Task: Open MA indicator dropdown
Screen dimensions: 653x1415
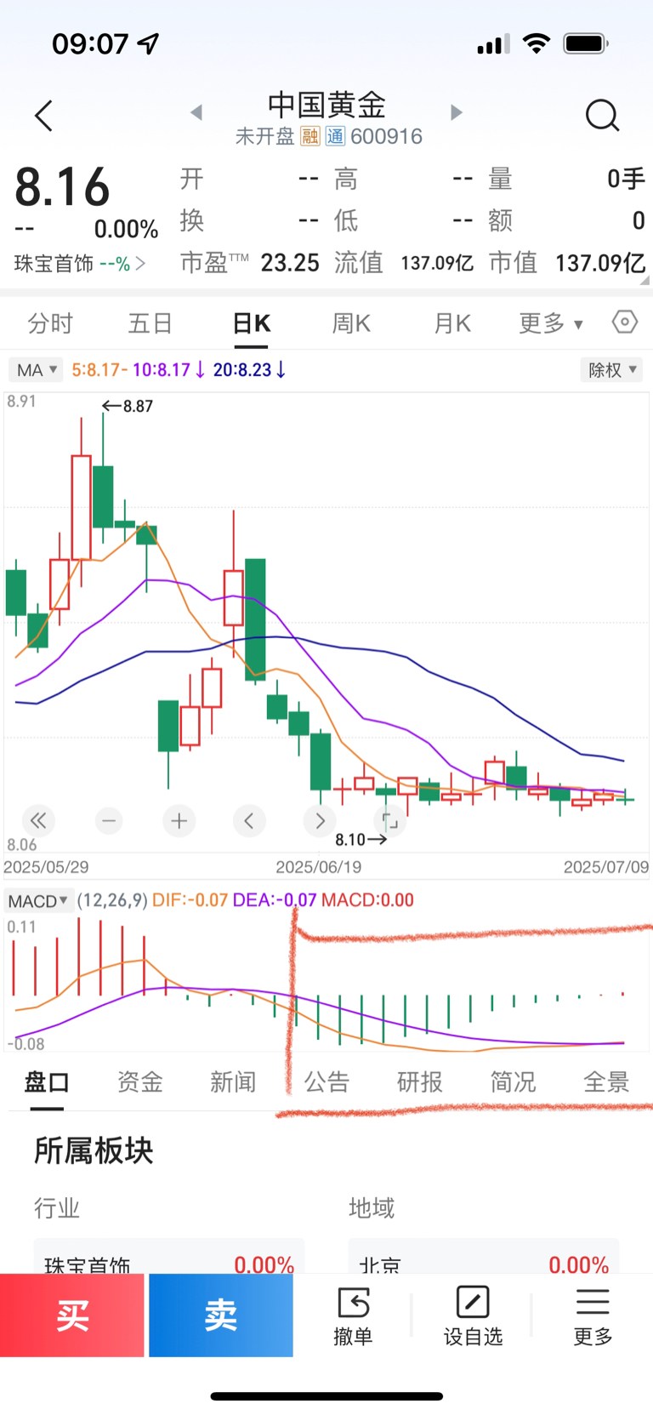Action: tap(35, 370)
